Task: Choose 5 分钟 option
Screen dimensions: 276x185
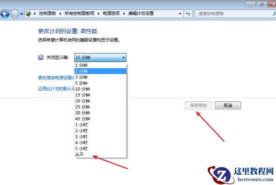Action: tap(100, 83)
